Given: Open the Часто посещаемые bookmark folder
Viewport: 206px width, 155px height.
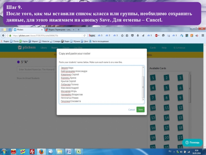Looking at the screenshot, I should [99, 41].
